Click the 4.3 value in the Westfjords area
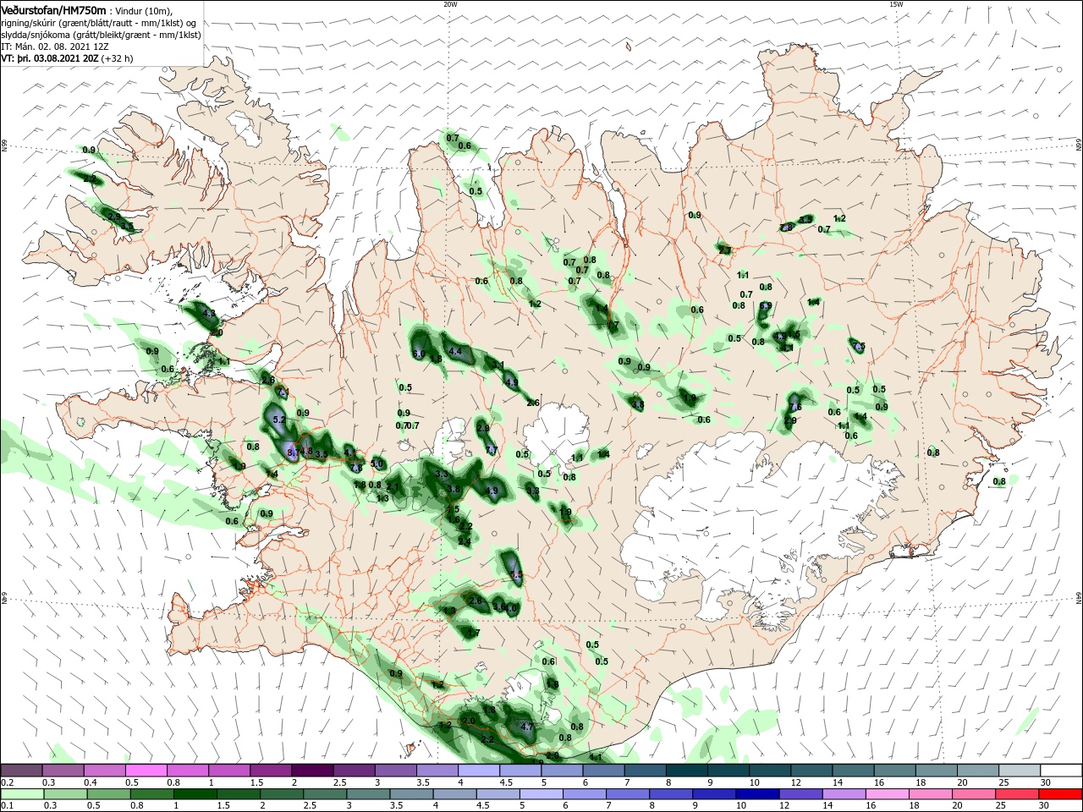 (x=210, y=313)
